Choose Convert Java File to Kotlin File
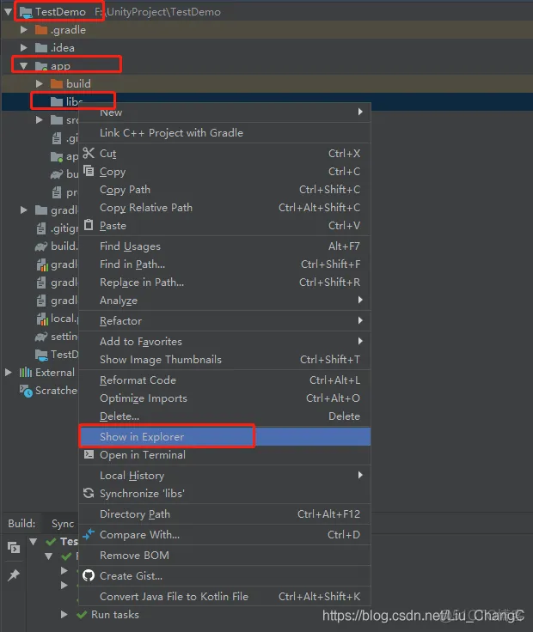This screenshot has height=632, width=533. (x=224, y=596)
